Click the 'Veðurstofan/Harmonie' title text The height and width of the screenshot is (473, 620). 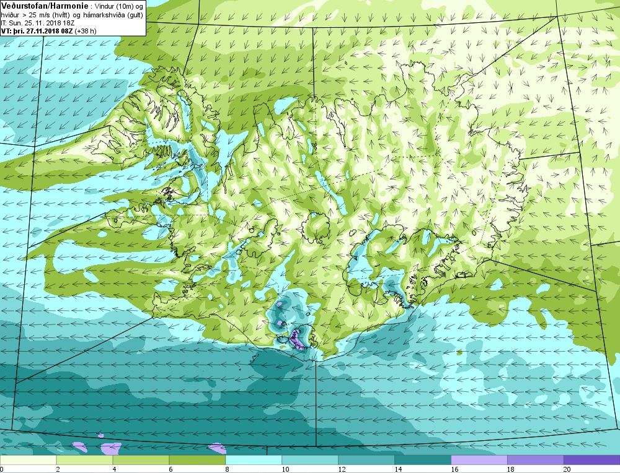[x=45, y=6]
